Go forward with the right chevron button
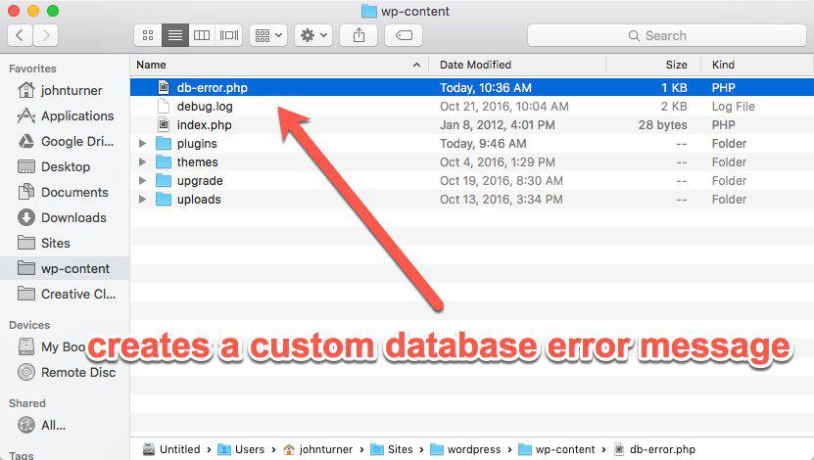The image size is (814, 460). [46, 36]
